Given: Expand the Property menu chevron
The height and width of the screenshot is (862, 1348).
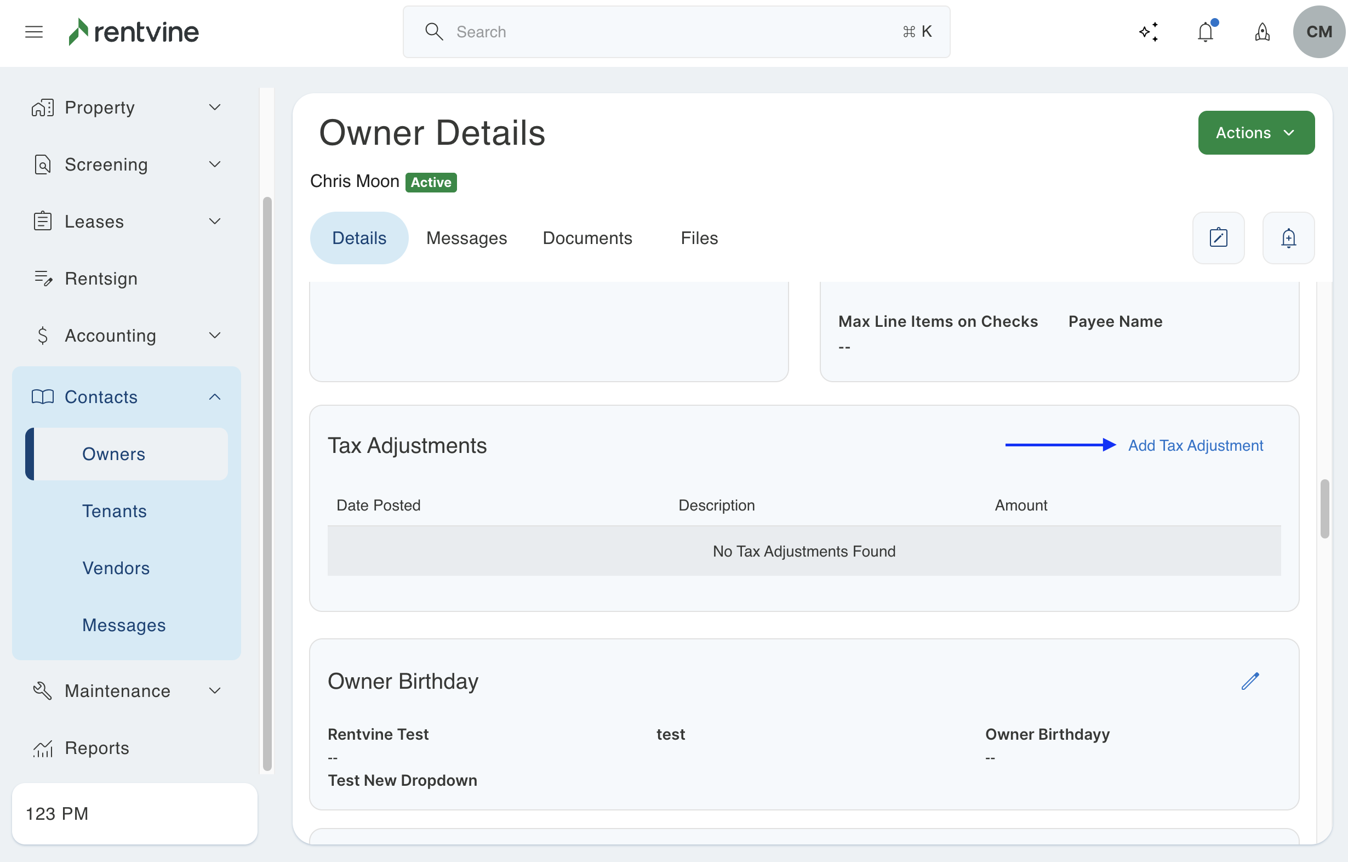Looking at the screenshot, I should tap(215, 107).
